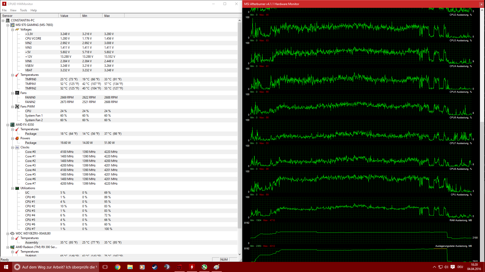Select the Core #0 clock row

tap(31, 152)
